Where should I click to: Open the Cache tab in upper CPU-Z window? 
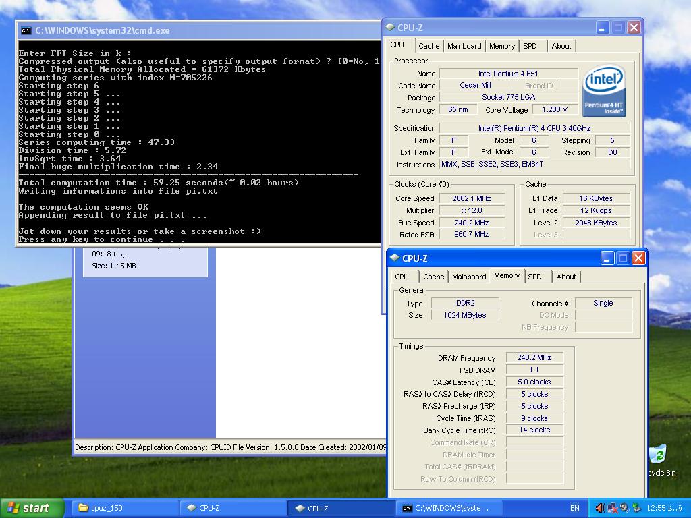pos(429,46)
